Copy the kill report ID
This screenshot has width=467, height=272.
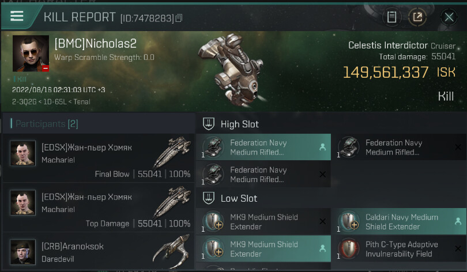(x=179, y=18)
